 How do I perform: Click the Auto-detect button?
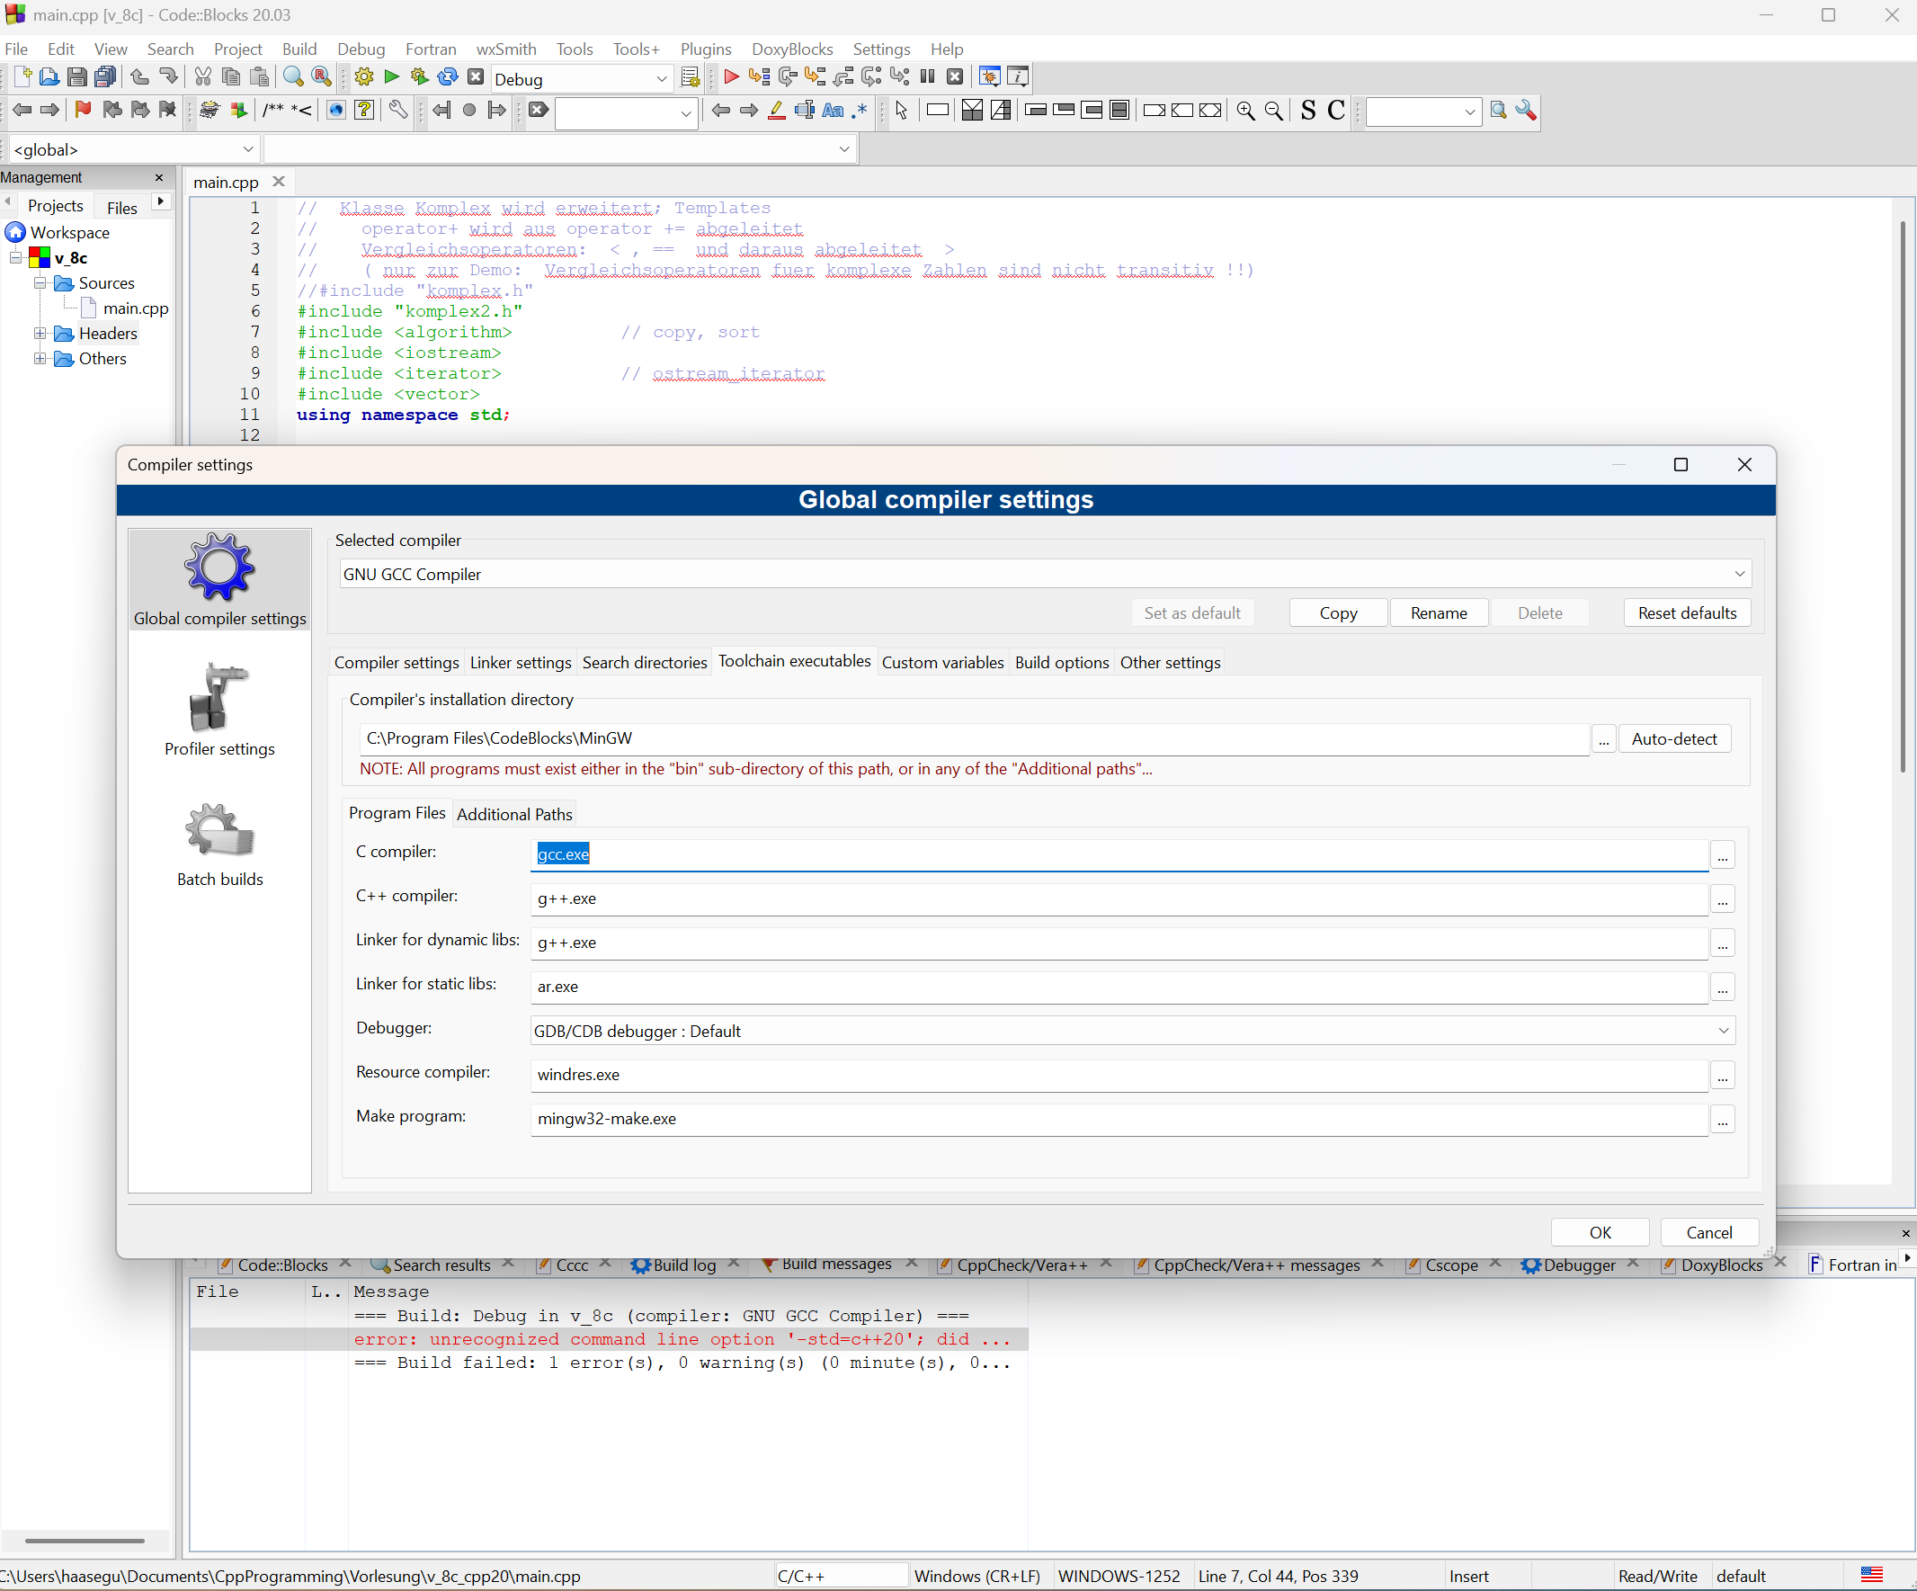point(1673,738)
